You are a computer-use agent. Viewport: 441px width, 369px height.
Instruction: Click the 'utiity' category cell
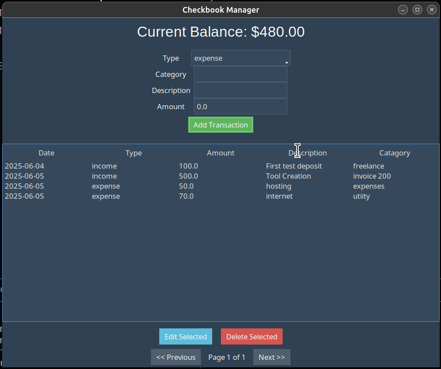[361, 197]
